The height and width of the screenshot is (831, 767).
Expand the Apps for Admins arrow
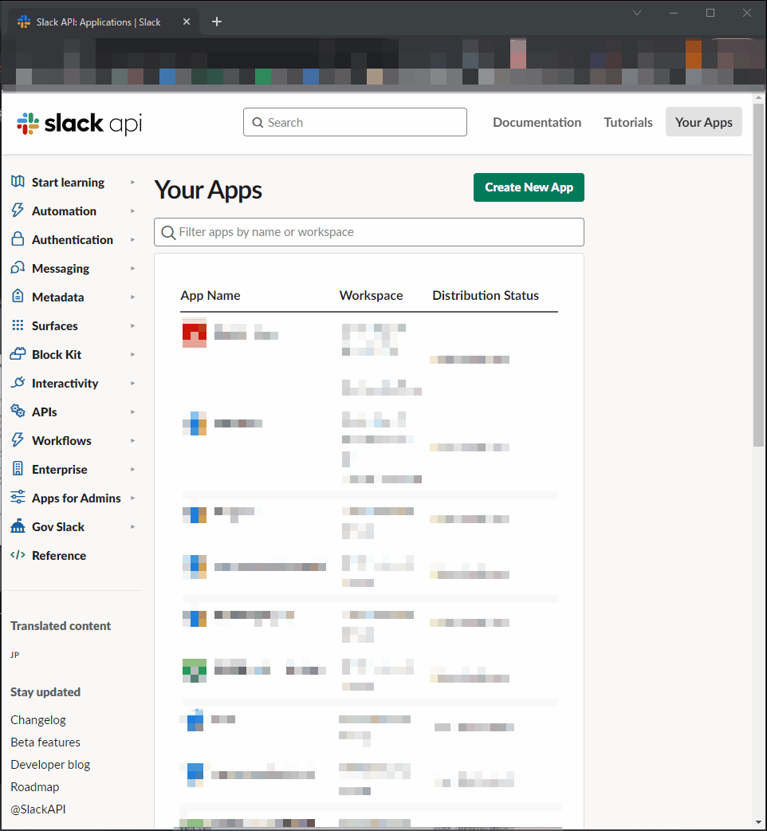point(132,498)
